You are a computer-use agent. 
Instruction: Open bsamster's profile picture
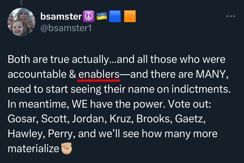click(x=21, y=22)
